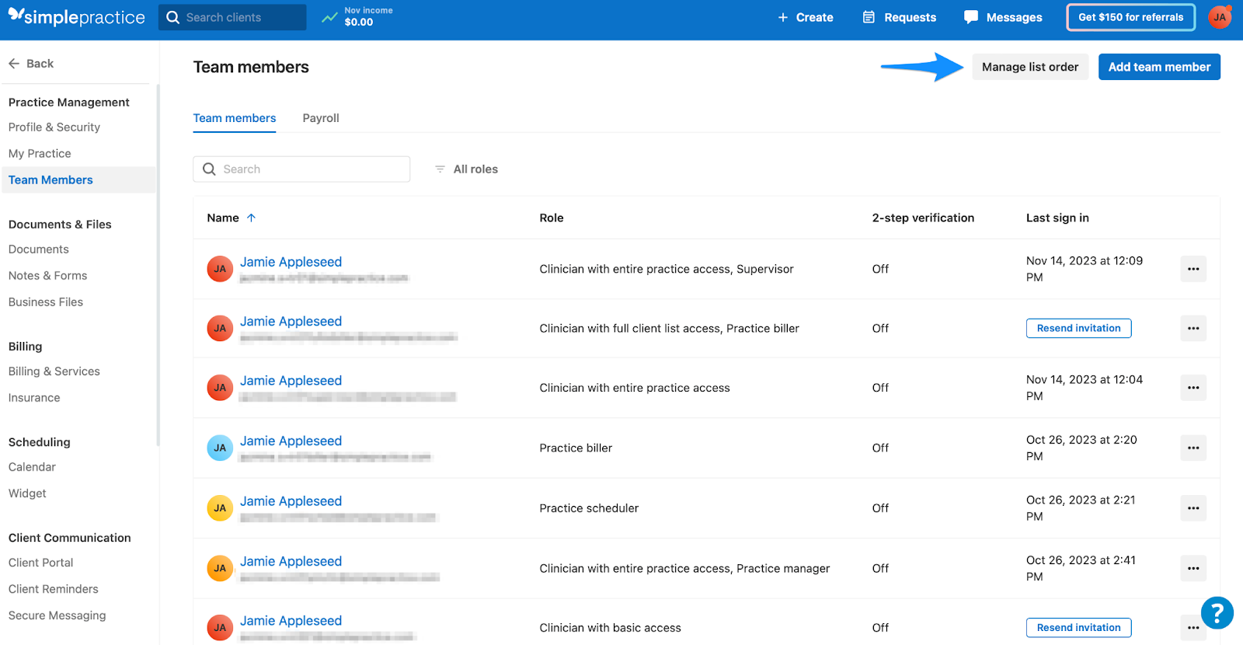Open the Requests page
Image resolution: width=1243 pixels, height=645 pixels.
tap(900, 17)
